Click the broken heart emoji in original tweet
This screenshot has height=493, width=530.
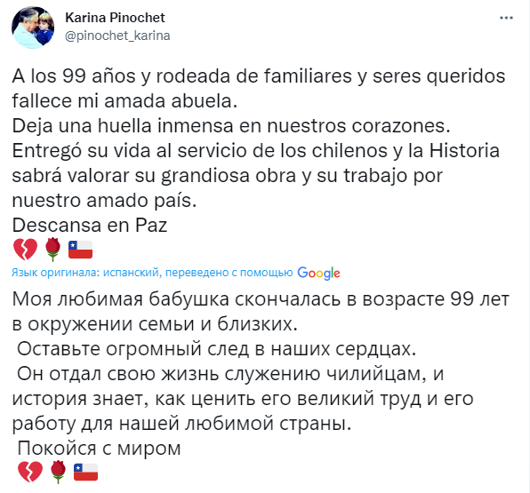coord(26,250)
